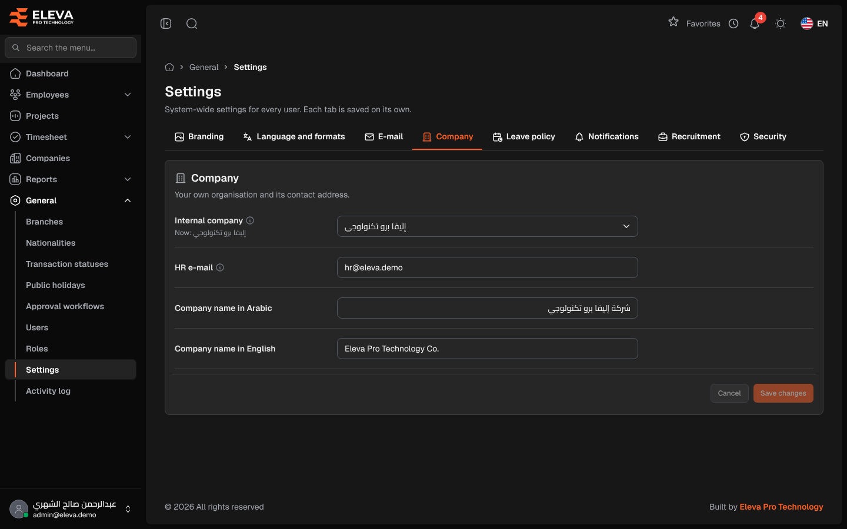Viewport: 847px width, 529px height.
Task: Open Activity log in sidebar
Action: [48, 391]
